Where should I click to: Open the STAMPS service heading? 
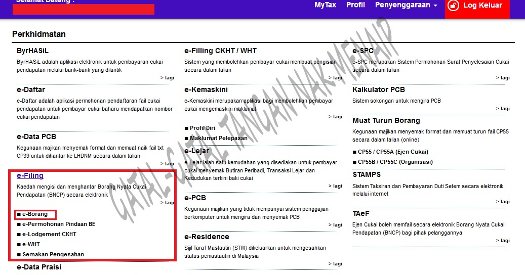point(367,174)
